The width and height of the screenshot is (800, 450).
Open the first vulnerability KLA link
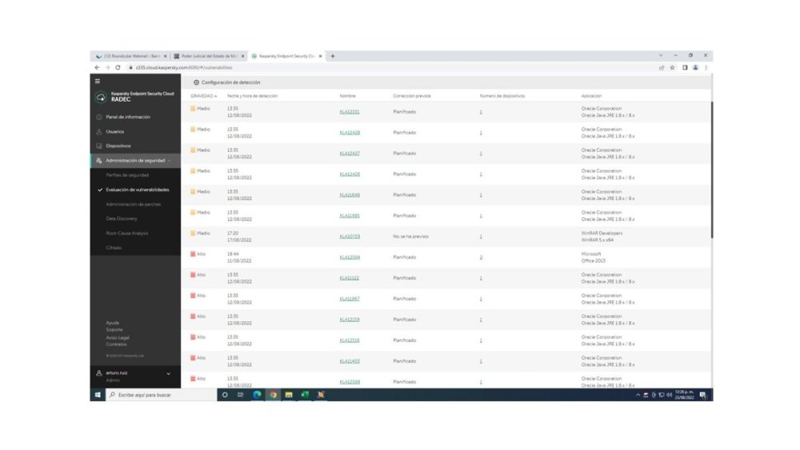[x=350, y=112]
